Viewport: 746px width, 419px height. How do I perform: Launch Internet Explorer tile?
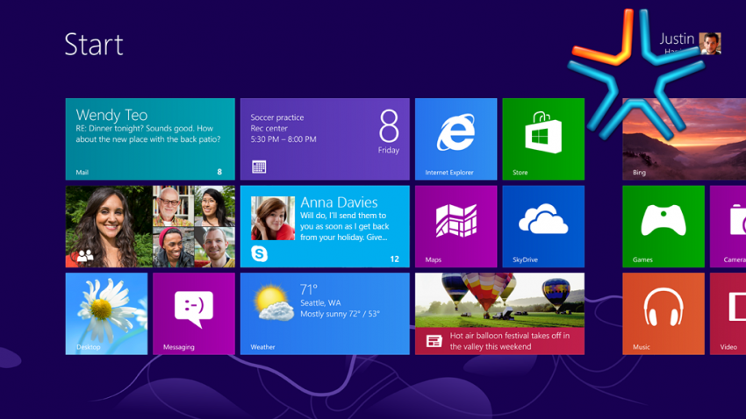point(455,139)
